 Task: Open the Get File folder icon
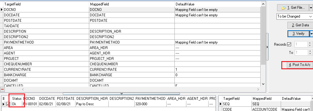[283, 8]
